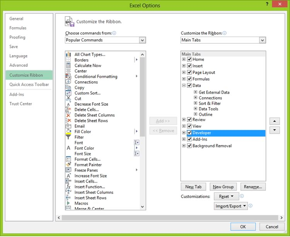This screenshot has height=237, width=290.
Task: Select the Fill Color paint bucket icon
Action: [68, 132]
